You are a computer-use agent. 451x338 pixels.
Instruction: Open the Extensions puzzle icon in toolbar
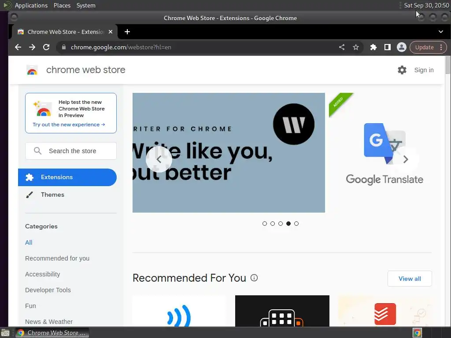pyautogui.click(x=373, y=47)
